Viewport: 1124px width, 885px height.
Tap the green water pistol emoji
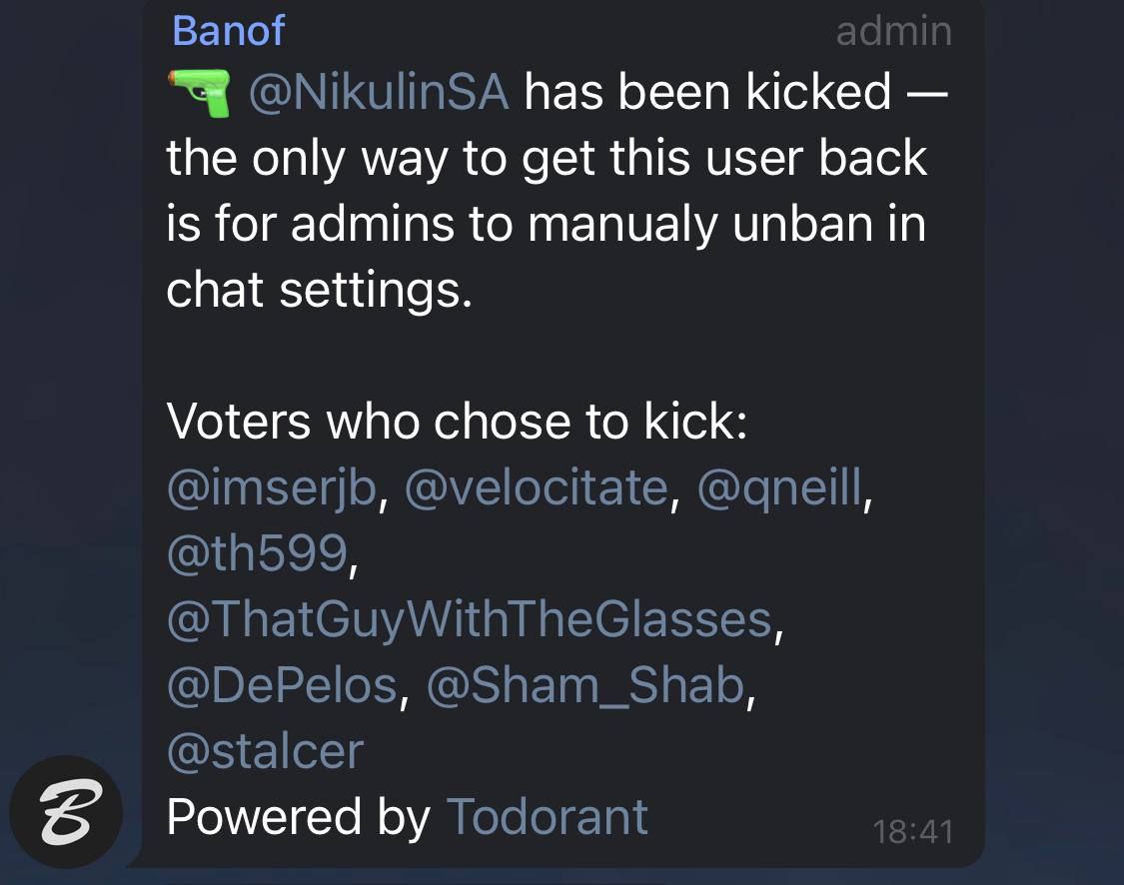click(x=199, y=93)
